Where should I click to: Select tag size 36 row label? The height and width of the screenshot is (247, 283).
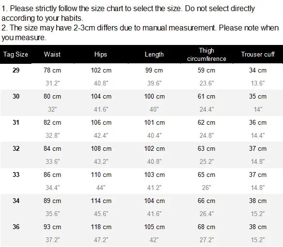tap(16, 227)
